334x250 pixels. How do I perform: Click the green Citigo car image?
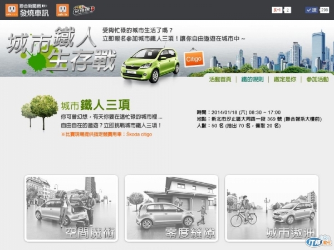[150, 65]
